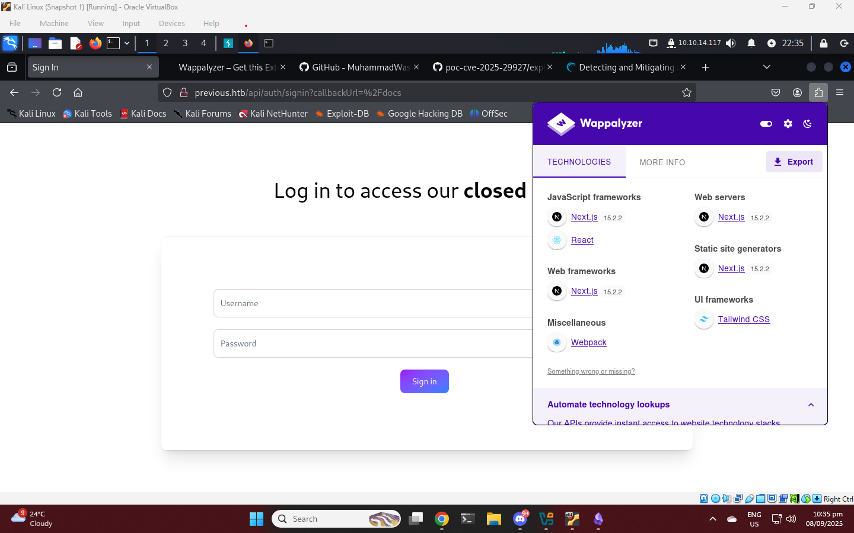
Task: Open Firefox account profile icon
Action: (x=797, y=92)
